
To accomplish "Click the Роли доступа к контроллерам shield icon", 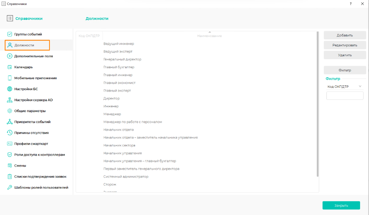I will tap(10, 155).
